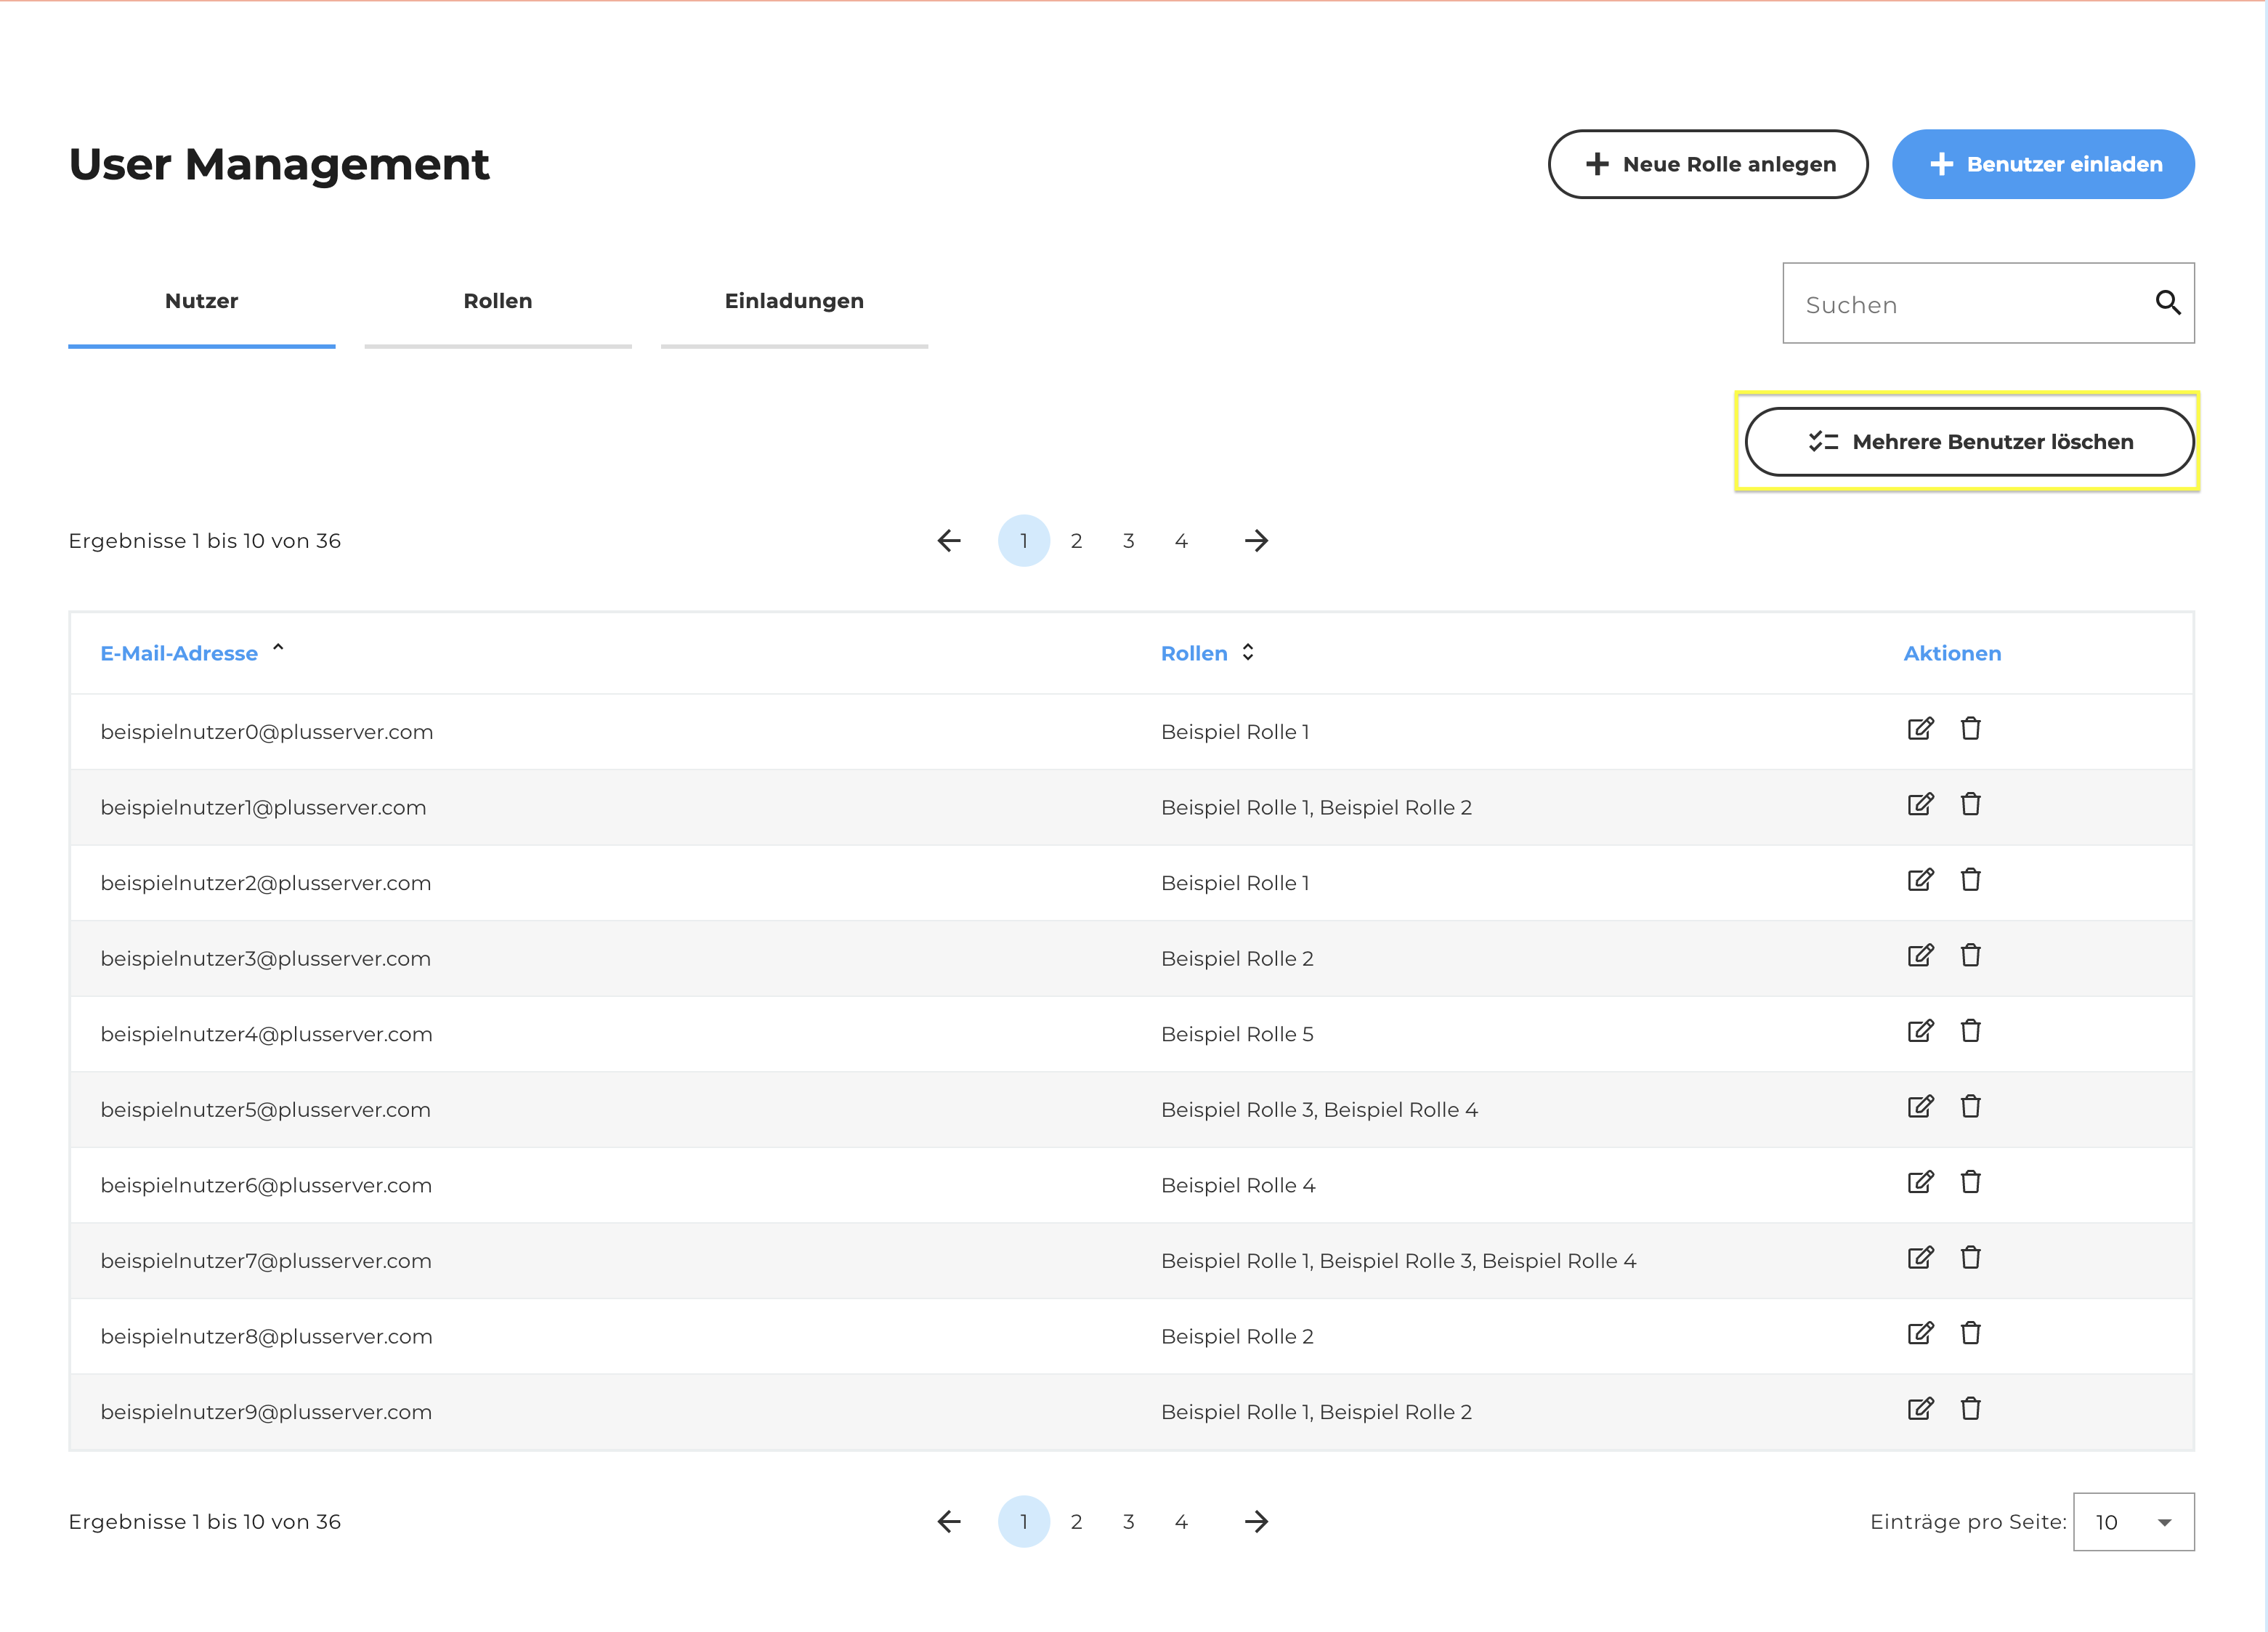Image resolution: width=2268 pixels, height=1632 pixels.
Task: Click the search magnifier icon
Action: [x=2167, y=302]
